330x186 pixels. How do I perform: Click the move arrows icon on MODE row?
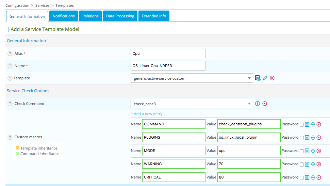[313, 151]
